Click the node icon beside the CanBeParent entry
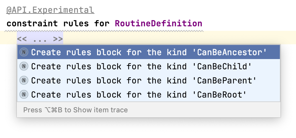Viewport: 296px width, 138px height. pyautogui.click(x=24, y=81)
